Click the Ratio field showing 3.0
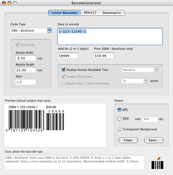This screenshot has height=175, width=173. point(26,82)
